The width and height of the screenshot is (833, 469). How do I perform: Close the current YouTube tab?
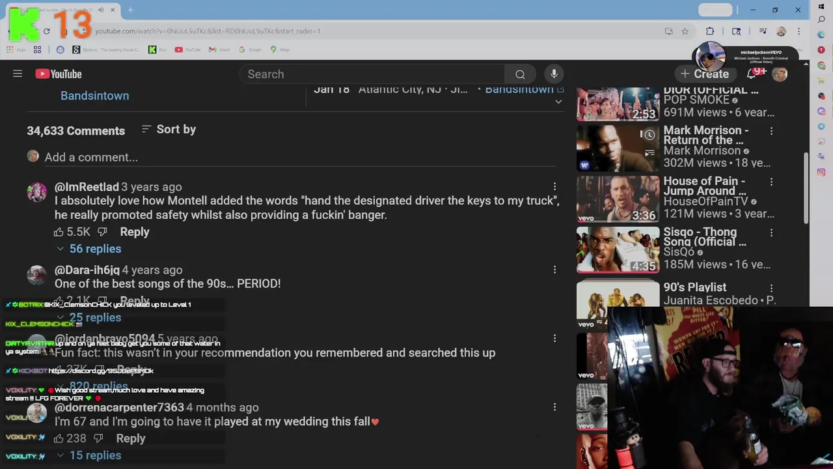[x=113, y=10]
